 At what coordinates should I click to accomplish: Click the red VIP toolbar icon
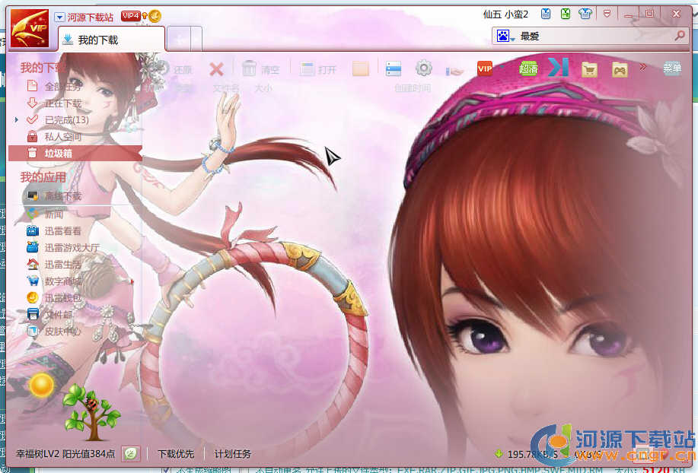coord(485,69)
